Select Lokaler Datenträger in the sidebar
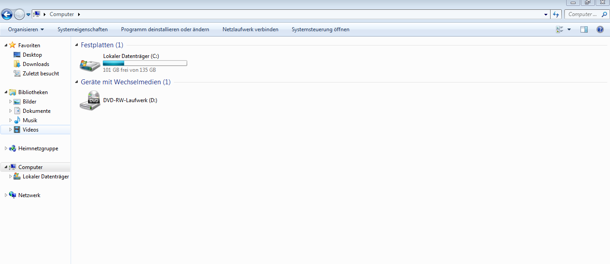This screenshot has width=610, height=264. pyautogui.click(x=46, y=177)
